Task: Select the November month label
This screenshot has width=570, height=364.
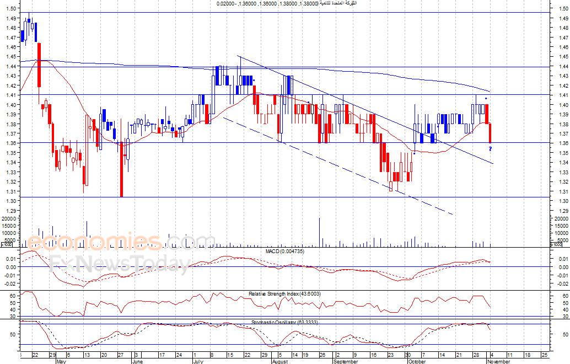Action: pyautogui.click(x=499, y=361)
